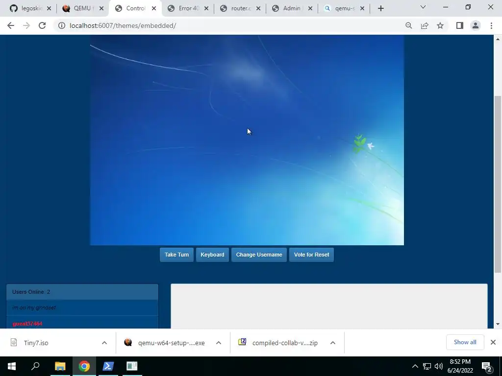Screen dimensions: 502x376
Task: Close the legoskin tab
Action: 49,8
